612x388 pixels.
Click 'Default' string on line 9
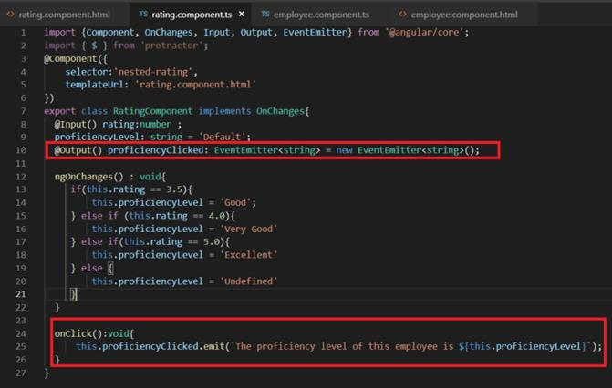pyautogui.click(x=222, y=138)
